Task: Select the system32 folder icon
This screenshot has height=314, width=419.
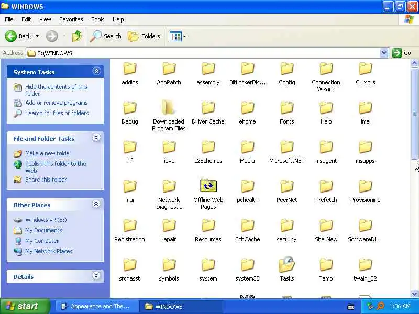Action: [247, 265]
